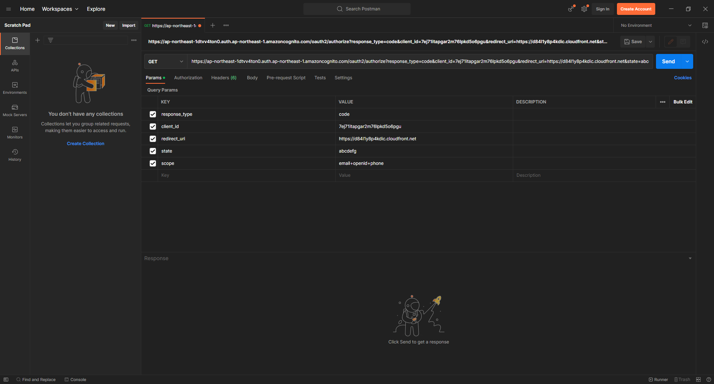Open the hamburger menu icon
The width and height of the screenshot is (714, 384).
click(x=9, y=9)
